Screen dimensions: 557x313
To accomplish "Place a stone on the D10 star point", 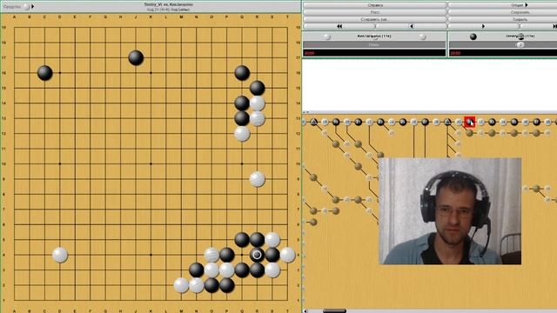I will click(60, 164).
